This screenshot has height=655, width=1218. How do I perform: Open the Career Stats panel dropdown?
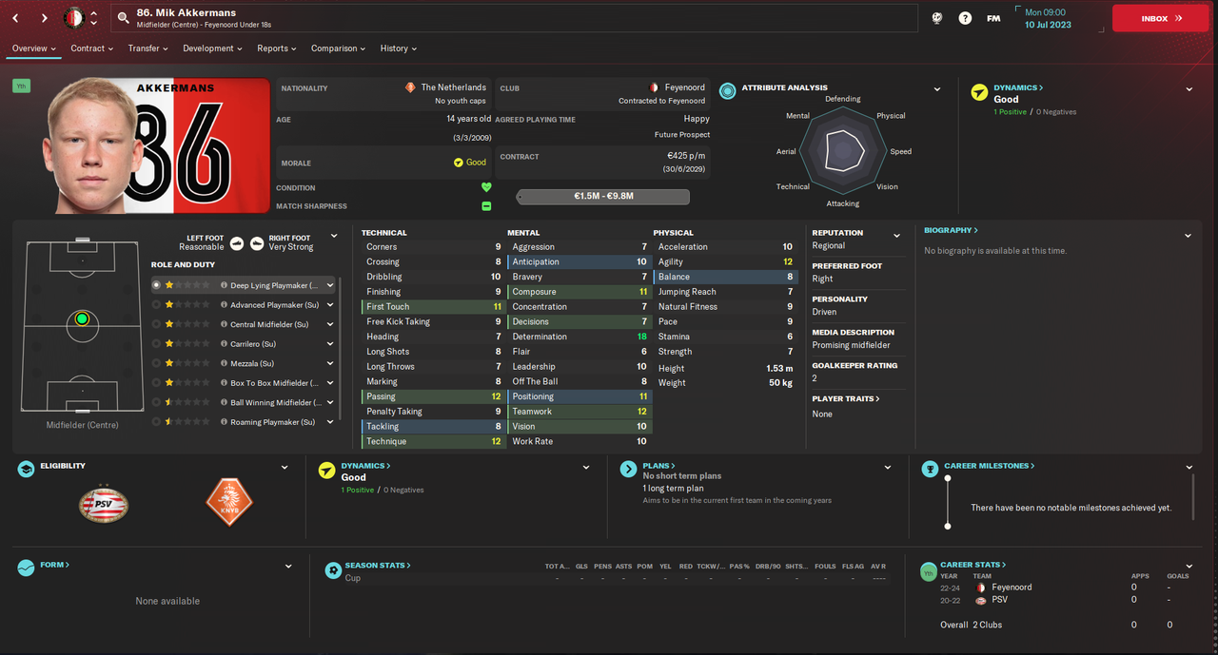point(1189,566)
